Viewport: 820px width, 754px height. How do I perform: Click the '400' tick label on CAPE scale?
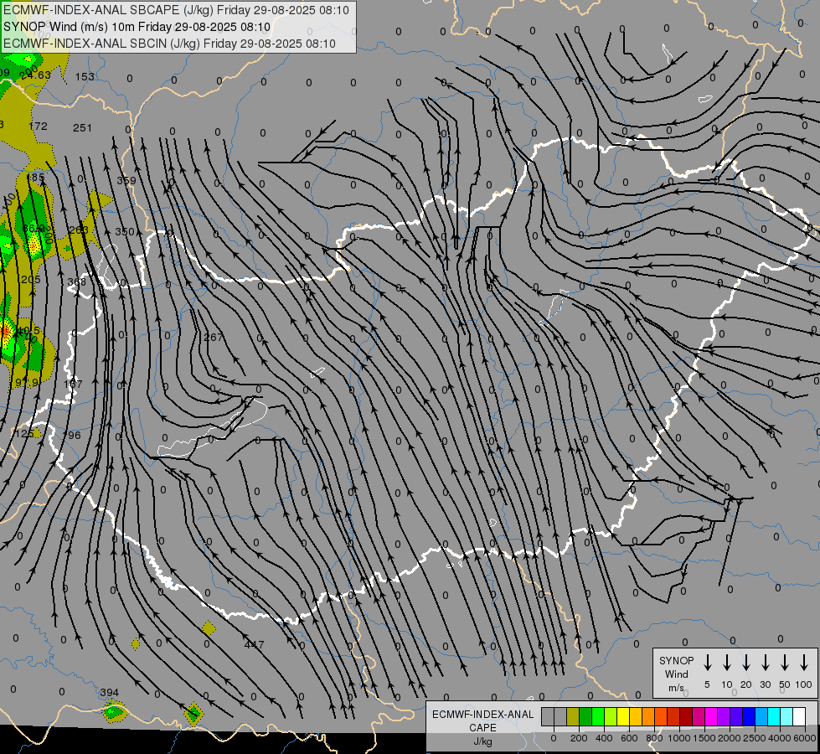(604, 738)
